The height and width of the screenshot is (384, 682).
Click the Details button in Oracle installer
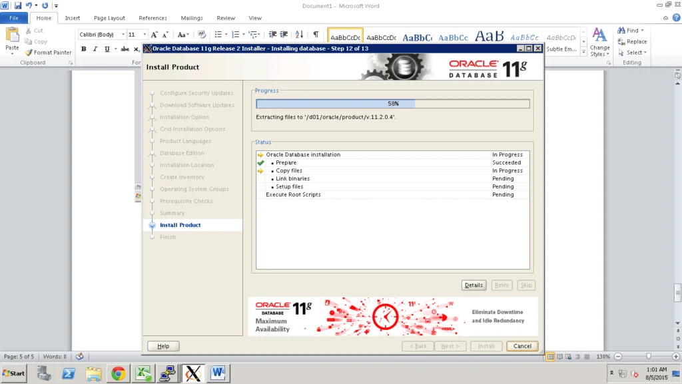pos(474,285)
